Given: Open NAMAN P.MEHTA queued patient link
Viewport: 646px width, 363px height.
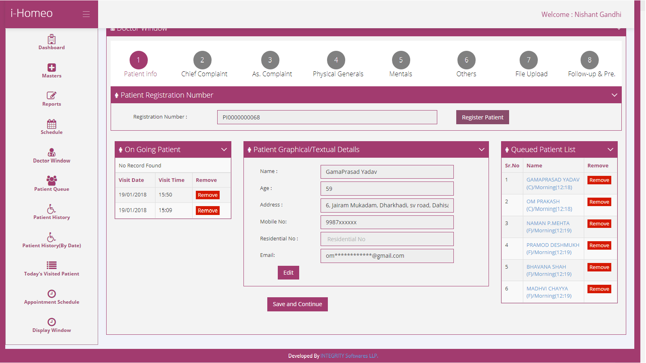Looking at the screenshot, I should pyautogui.click(x=549, y=227).
